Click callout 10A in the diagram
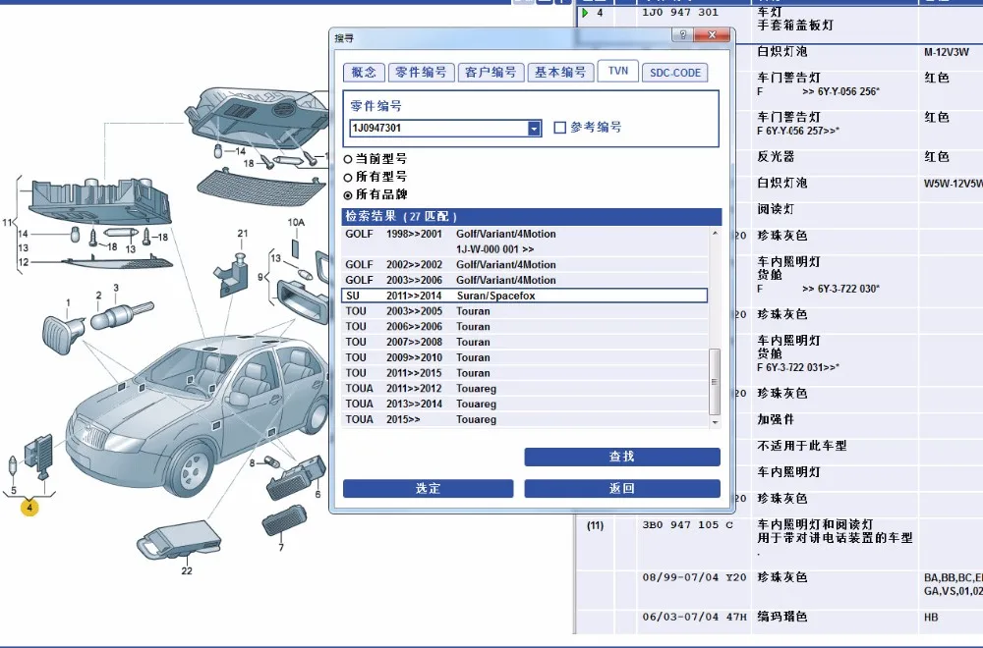Screen dimensions: 983x648 tap(296, 222)
